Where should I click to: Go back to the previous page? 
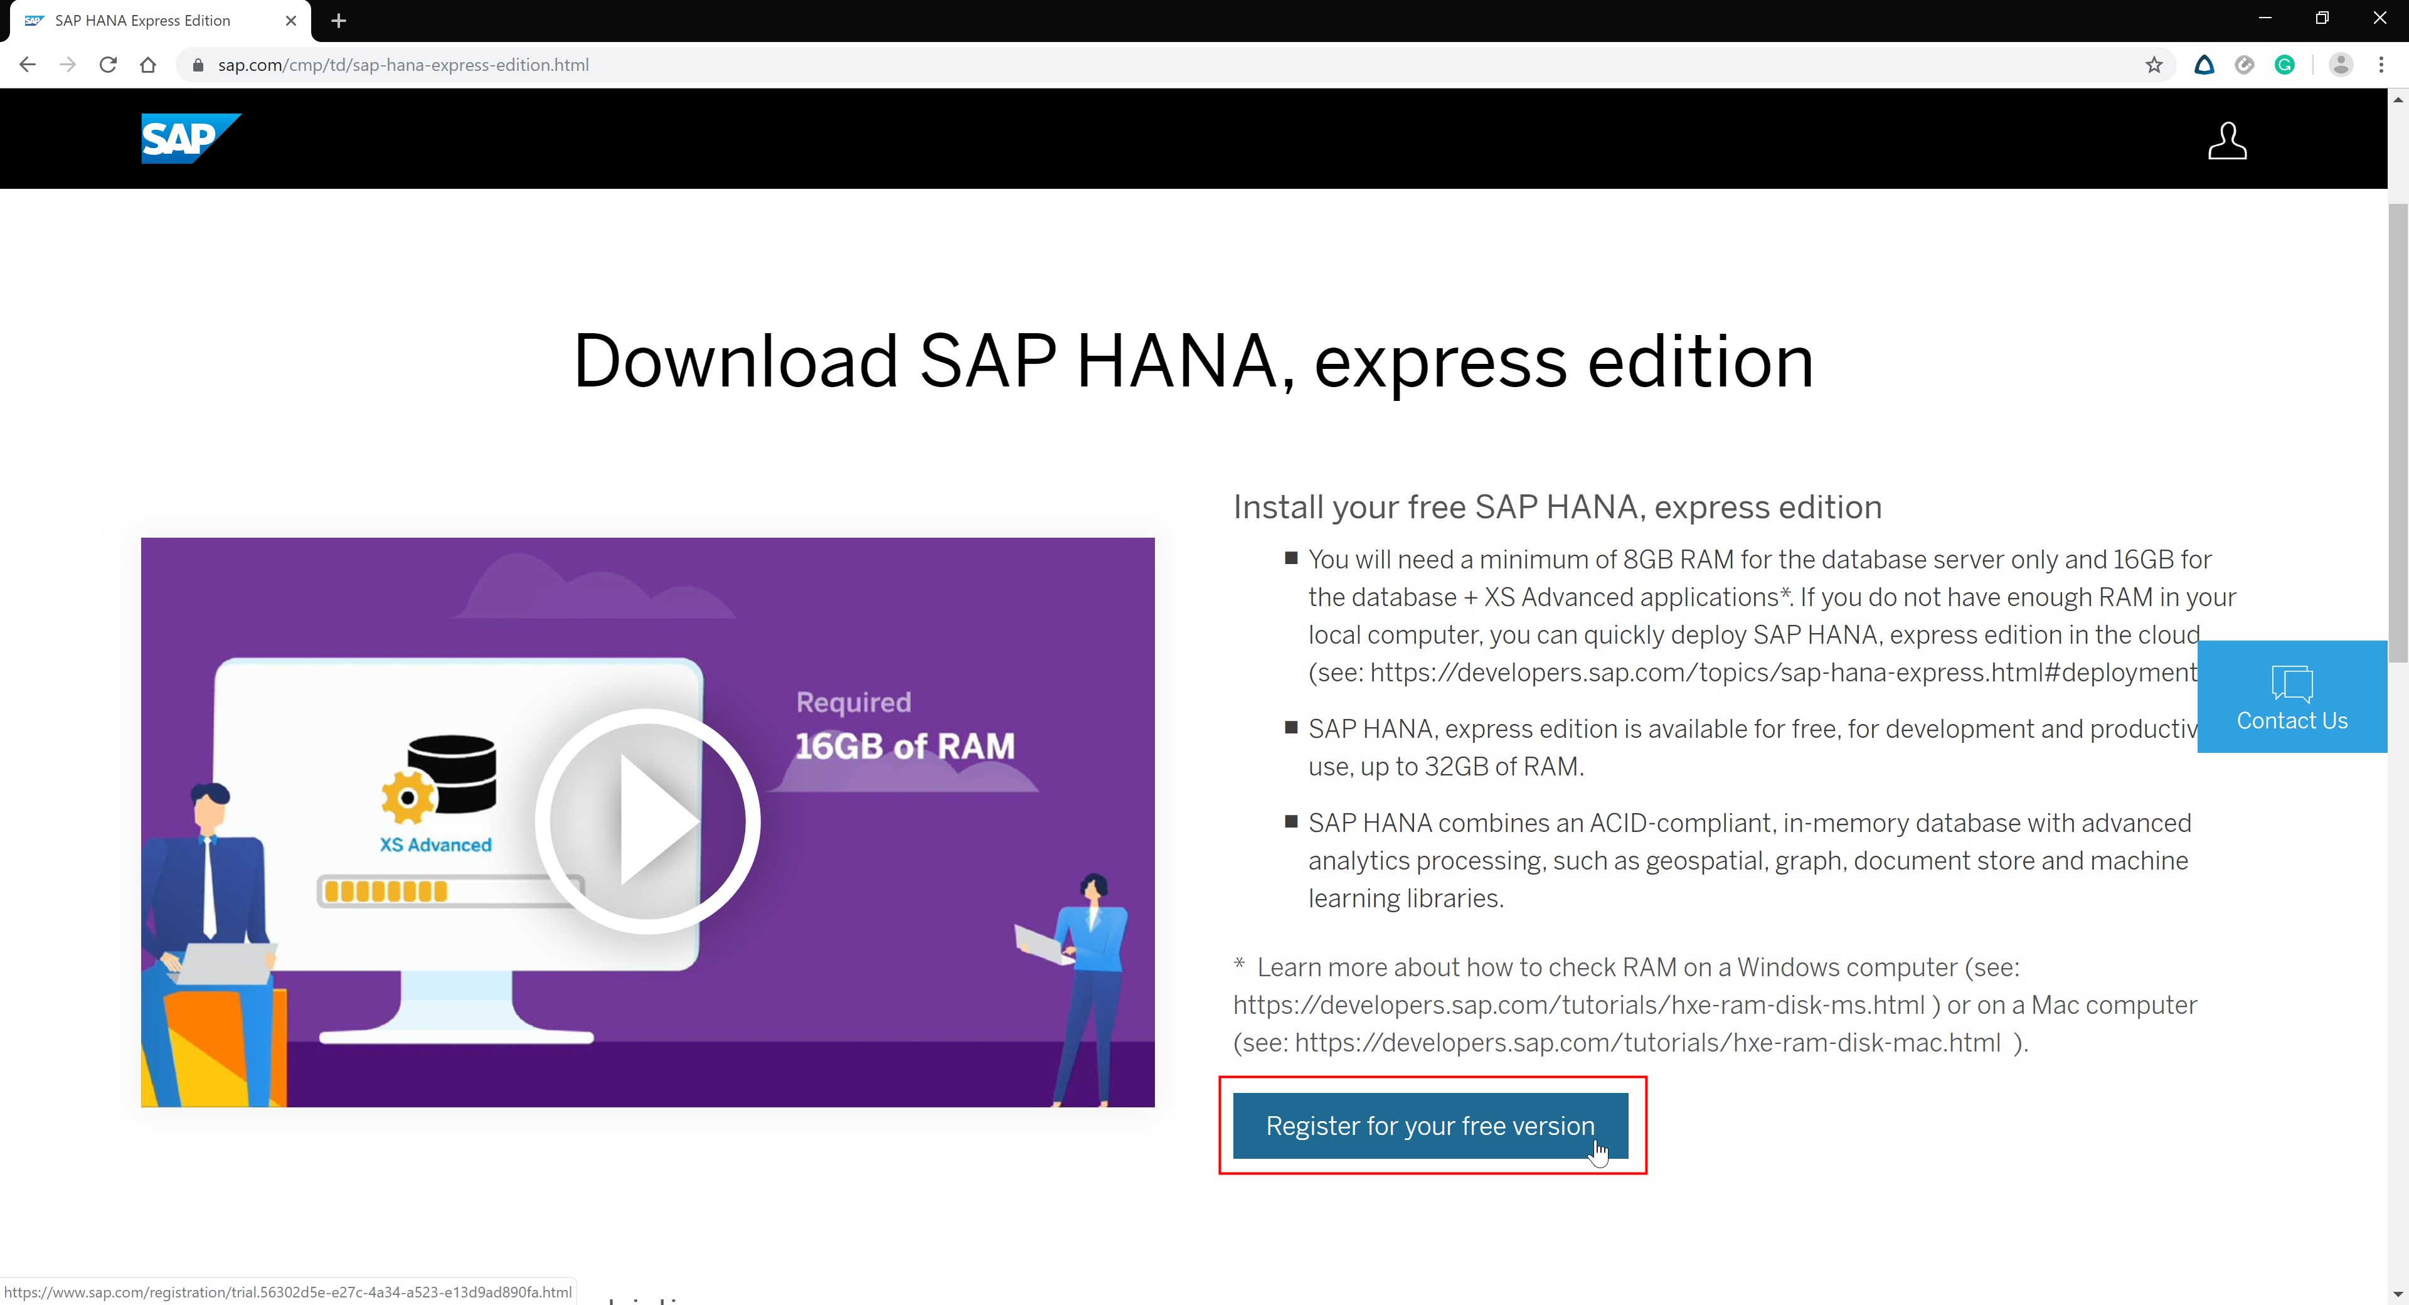pyautogui.click(x=27, y=65)
